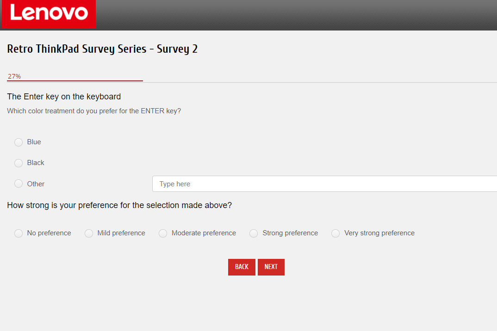Select the Blue radio button

pos(19,142)
